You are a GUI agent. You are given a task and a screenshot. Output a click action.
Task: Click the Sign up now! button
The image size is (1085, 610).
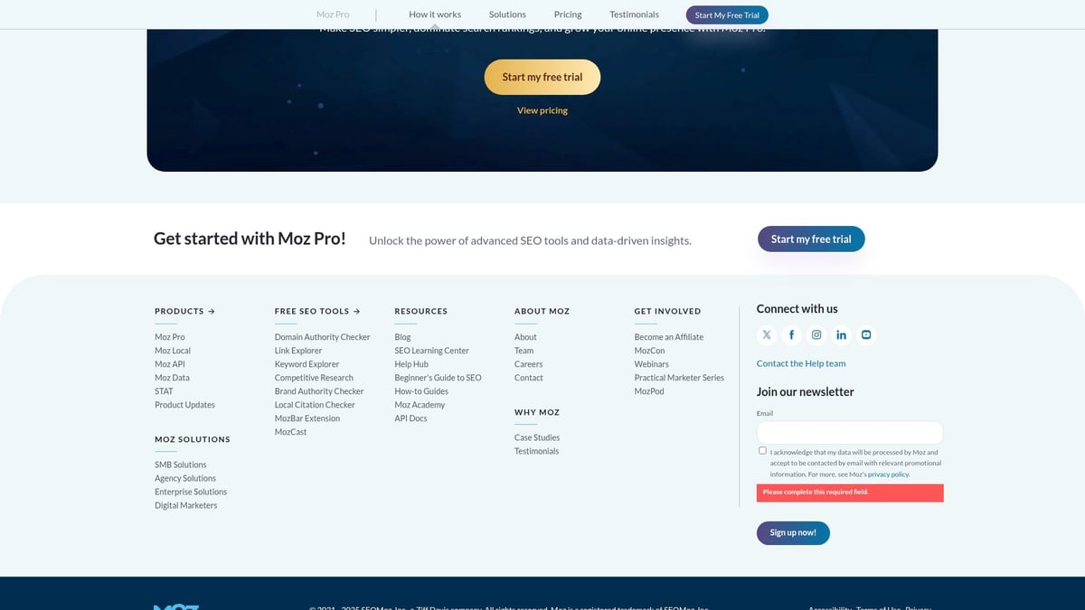tap(793, 533)
